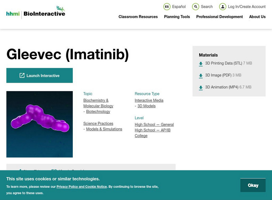Image resolution: width=272 pixels, height=200 pixels.
Task: Open Models & Simulations link
Action: click(x=104, y=129)
